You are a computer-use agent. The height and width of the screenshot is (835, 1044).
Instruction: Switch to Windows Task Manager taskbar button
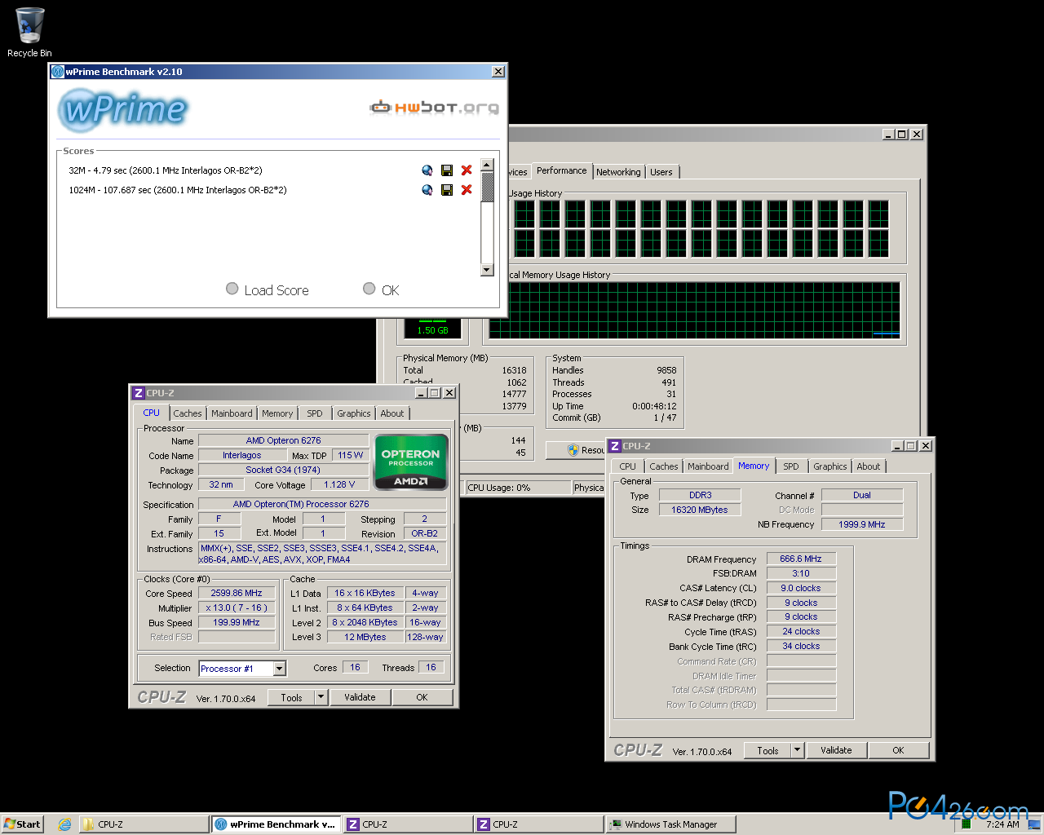[670, 824]
